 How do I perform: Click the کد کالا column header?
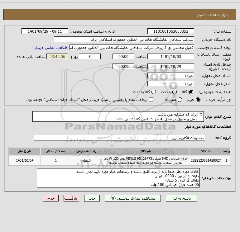tap(206, 151)
